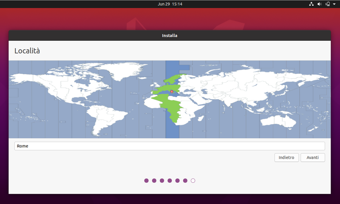
Task: Open the clock showing Jun 29 15:14
Action: coord(170,4)
